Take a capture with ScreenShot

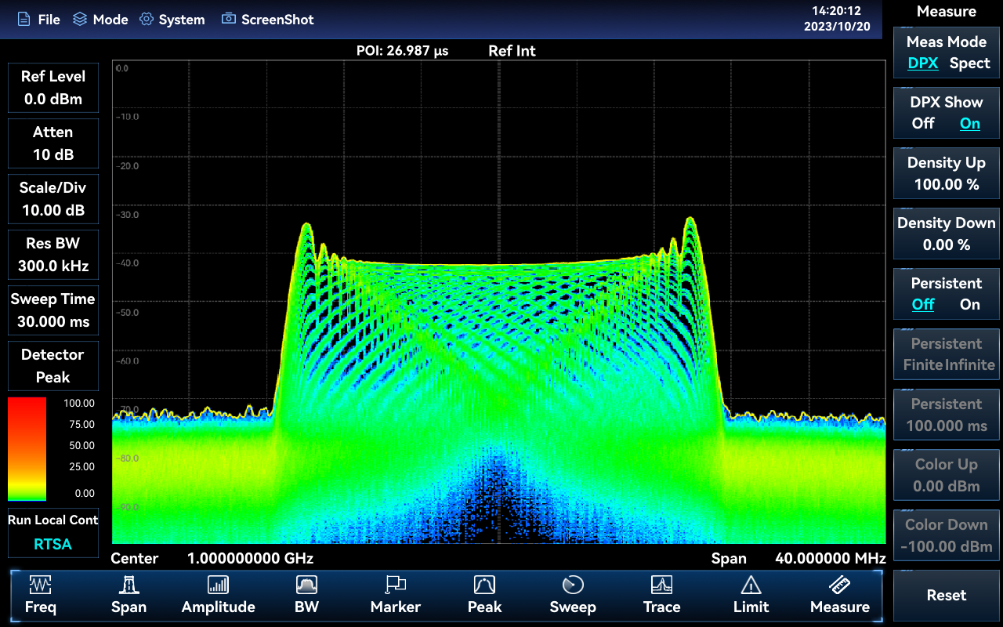point(268,20)
